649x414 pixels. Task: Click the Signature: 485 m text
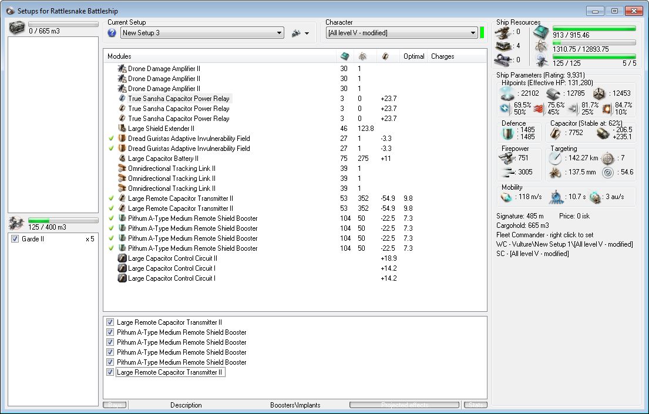click(x=520, y=216)
